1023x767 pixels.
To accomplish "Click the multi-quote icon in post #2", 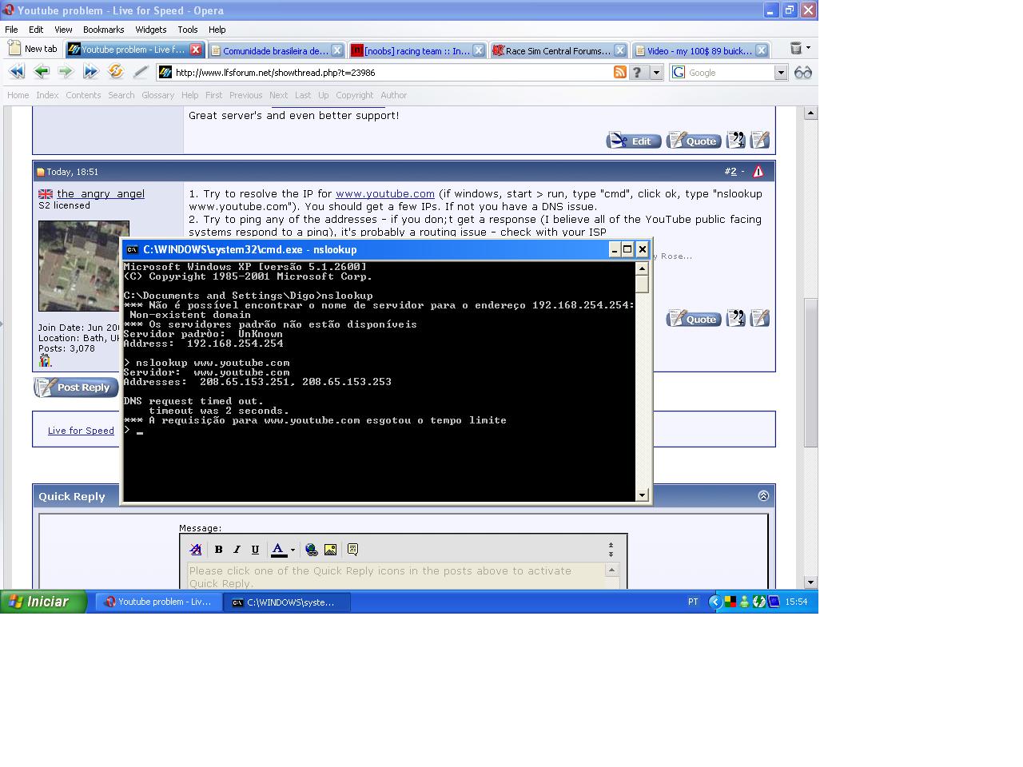I will point(735,319).
